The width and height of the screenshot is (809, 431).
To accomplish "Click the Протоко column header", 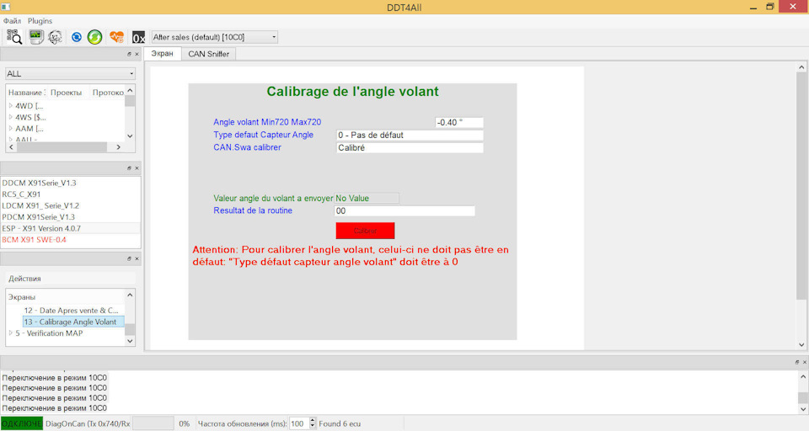I will tap(107, 93).
